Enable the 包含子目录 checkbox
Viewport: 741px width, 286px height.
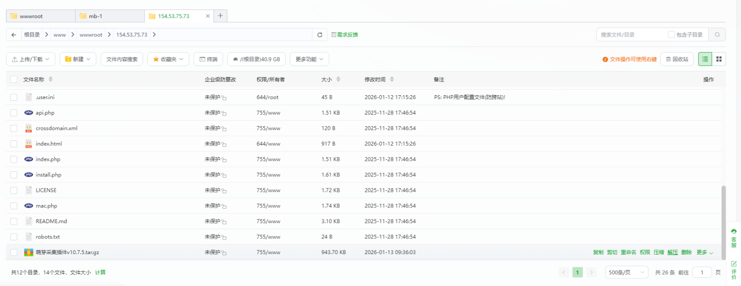pyautogui.click(x=671, y=35)
